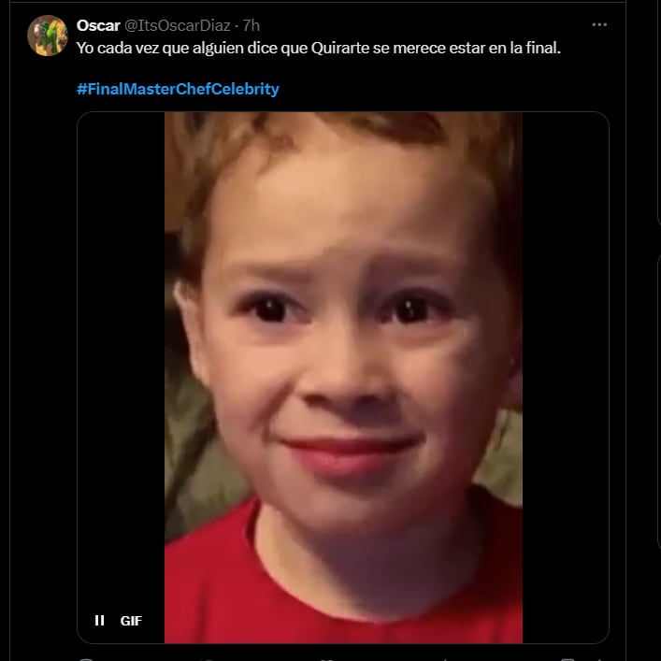Pause the playing GIF
This screenshot has height=661, width=661.
(x=99, y=620)
